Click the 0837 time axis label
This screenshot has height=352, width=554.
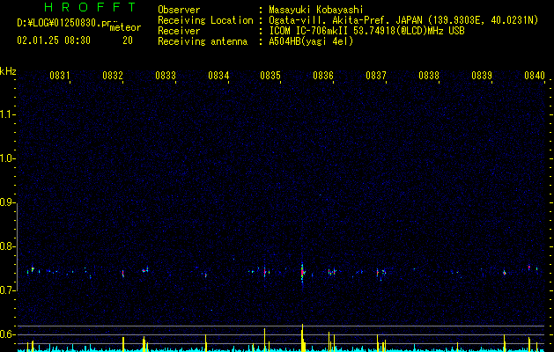click(376, 76)
